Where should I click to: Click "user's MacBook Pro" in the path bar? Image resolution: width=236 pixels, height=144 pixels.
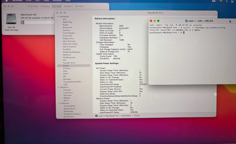[109, 116]
